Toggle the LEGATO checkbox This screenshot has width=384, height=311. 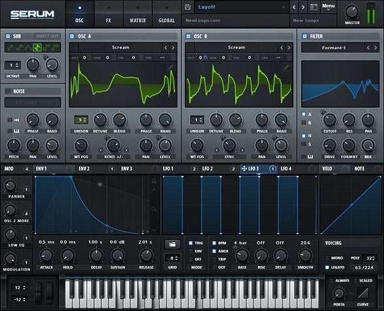(327, 267)
